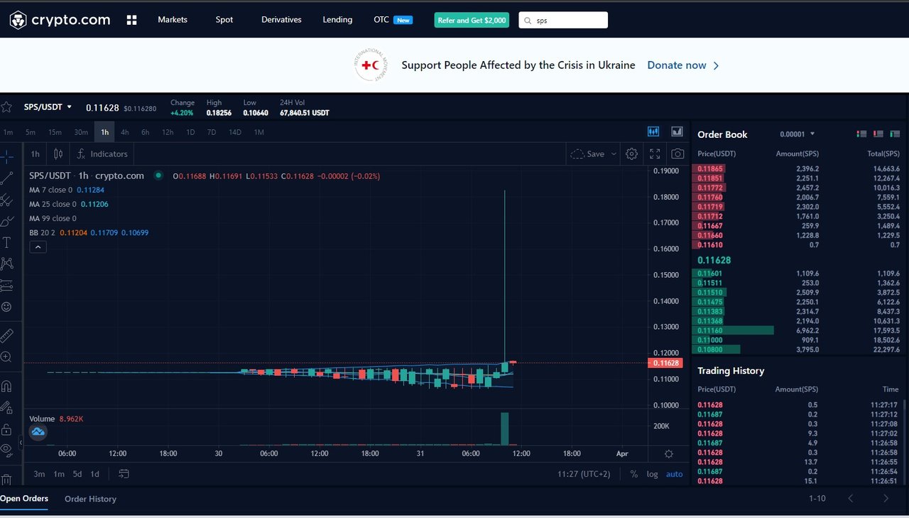
Task: Open the Save dropdown arrow
Action: (x=614, y=153)
